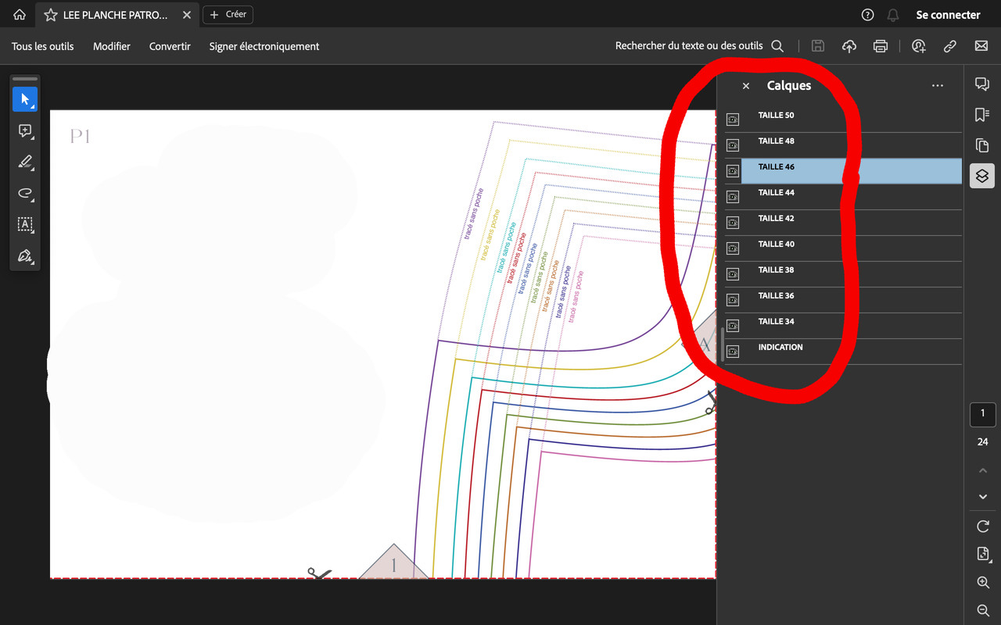Toggle visibility of the TAILLE 38 layer

[x=733, y=273]
